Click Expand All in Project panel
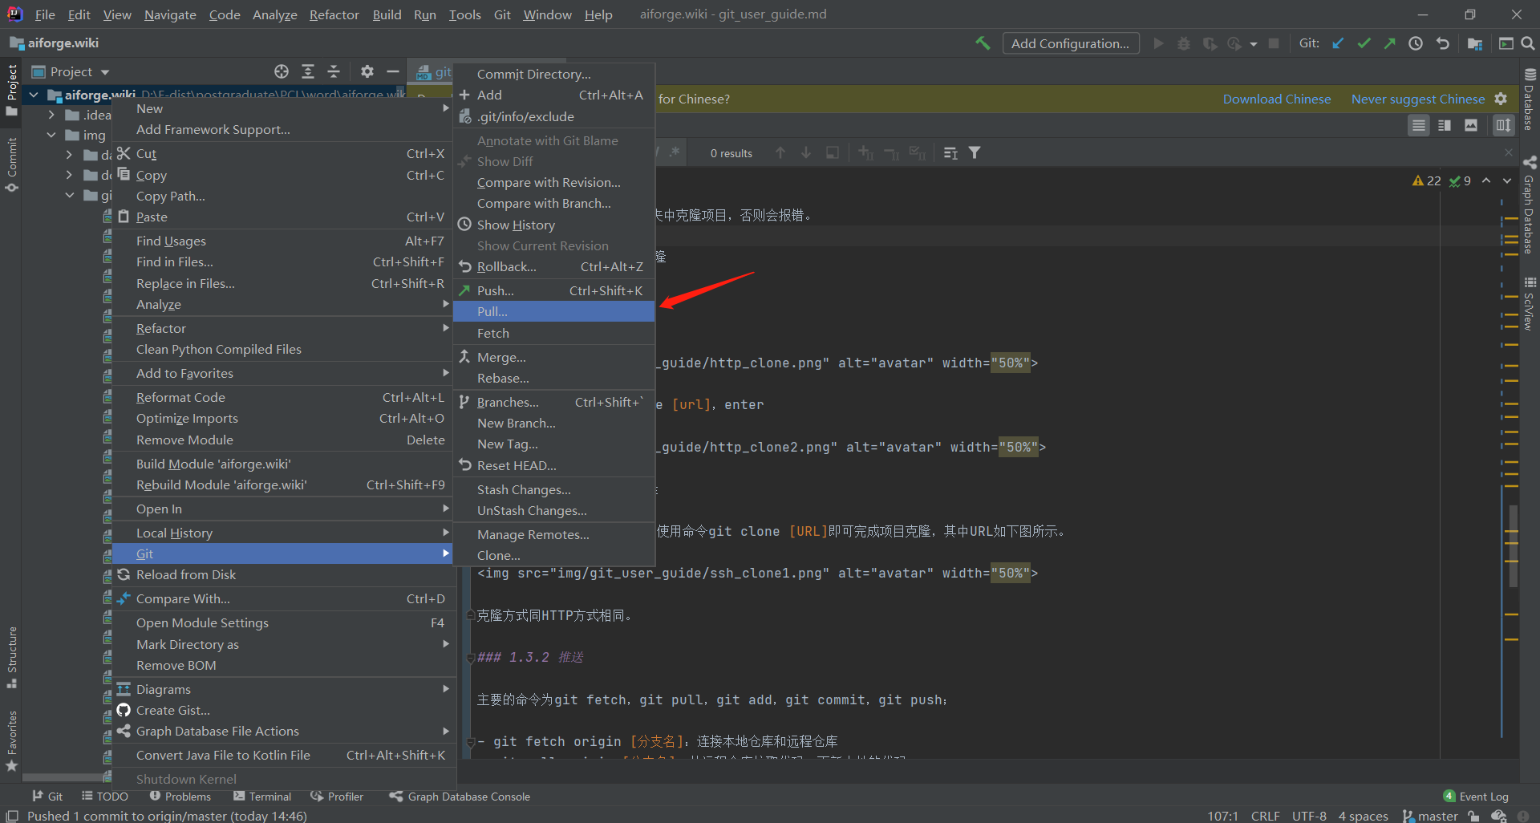Viewport: 1540px width, 823px height. pos(307,71)
